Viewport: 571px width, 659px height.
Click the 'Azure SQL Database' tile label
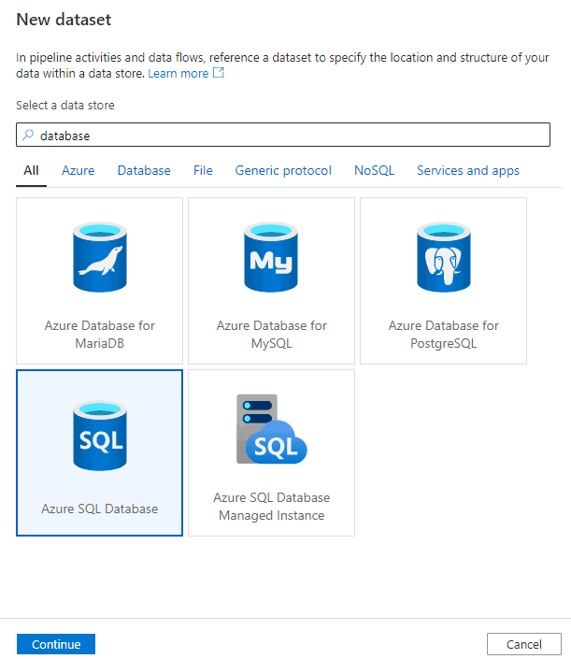(x=100, y=509)
